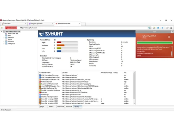
Task: Sort by Location column header
Action: (81, 72)
